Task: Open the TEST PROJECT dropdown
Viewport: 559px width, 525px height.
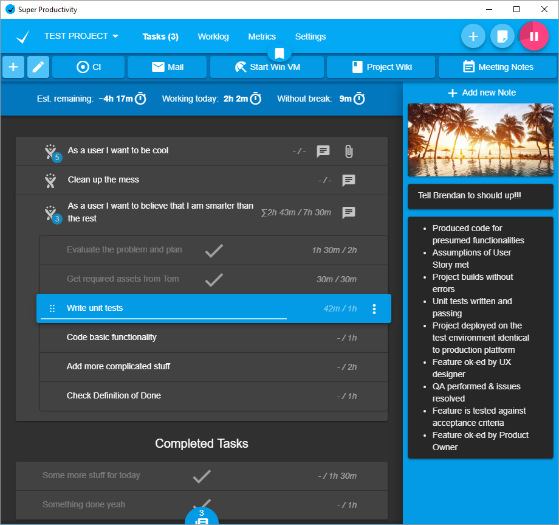Action: pyautogui.click(x=81, y=36)
